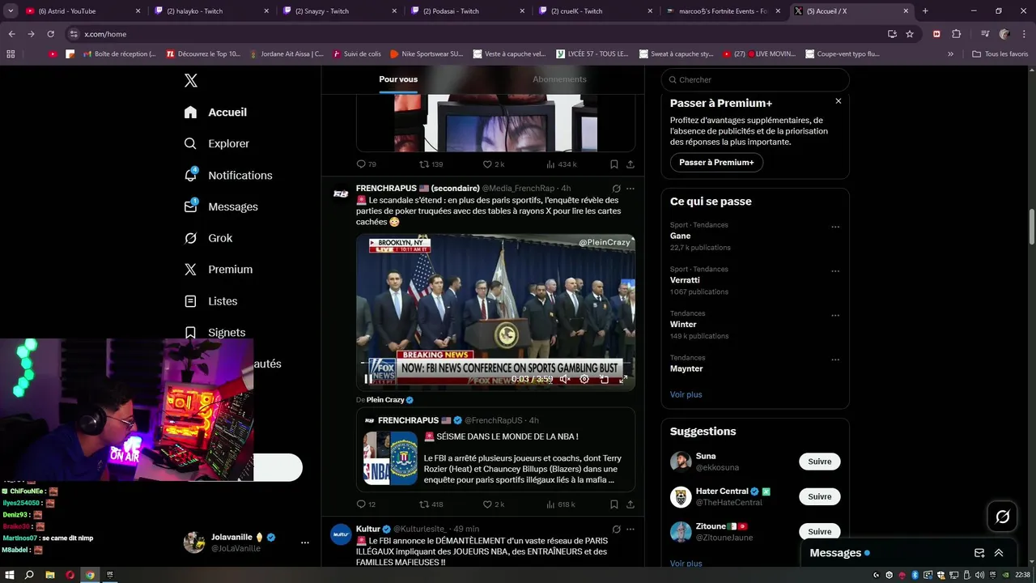Screen dimensions: 1036x583
Task: Follow Suna with the Suivre button
Action: tap(820, 462)
